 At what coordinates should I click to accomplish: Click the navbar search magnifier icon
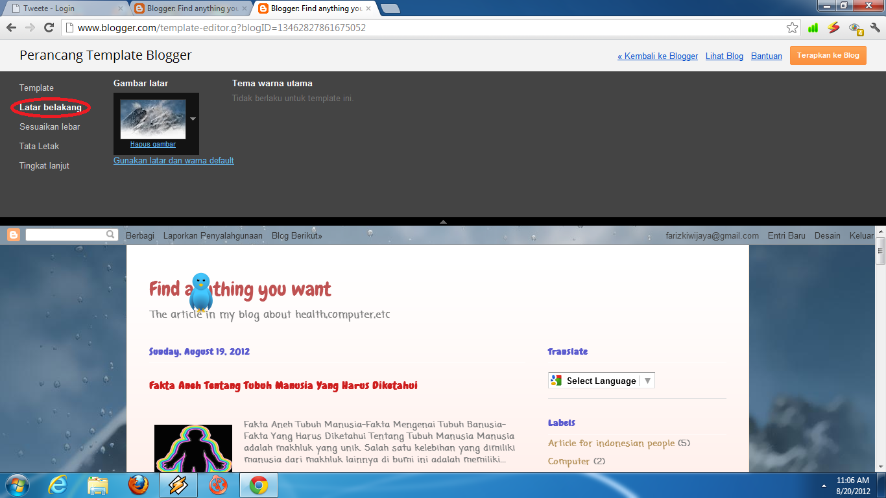point(111,235)
